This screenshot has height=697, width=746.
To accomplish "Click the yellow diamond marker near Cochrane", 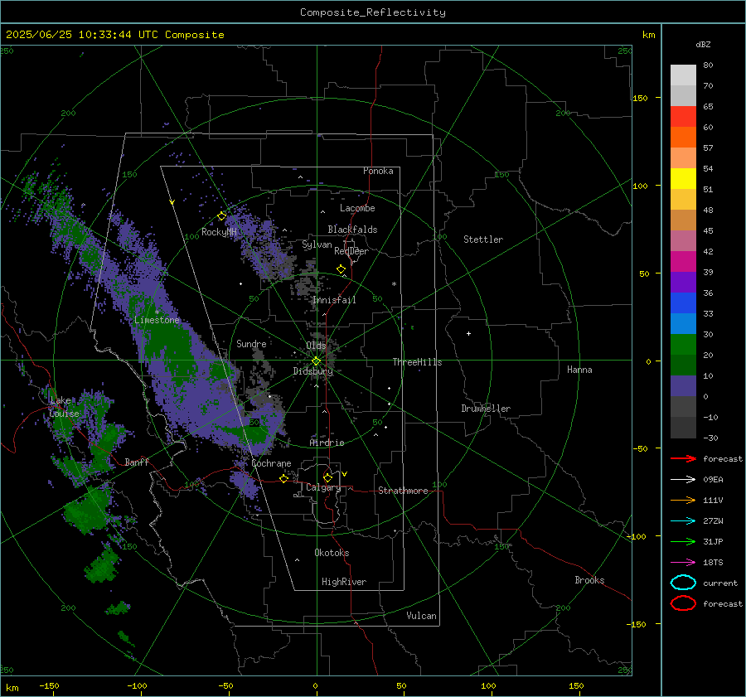I will [283, 478].
